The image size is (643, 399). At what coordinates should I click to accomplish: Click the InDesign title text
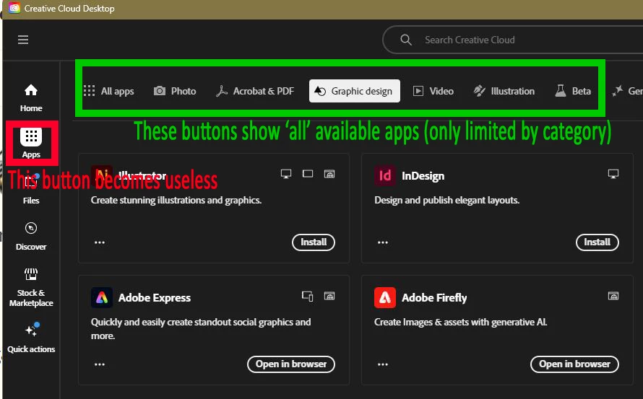[423, 176]
